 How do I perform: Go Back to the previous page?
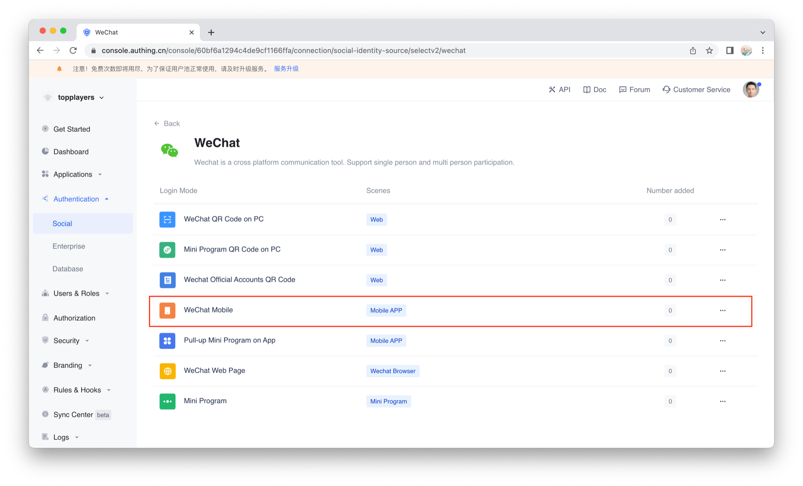pyautogui.click(x=167, y=123)
